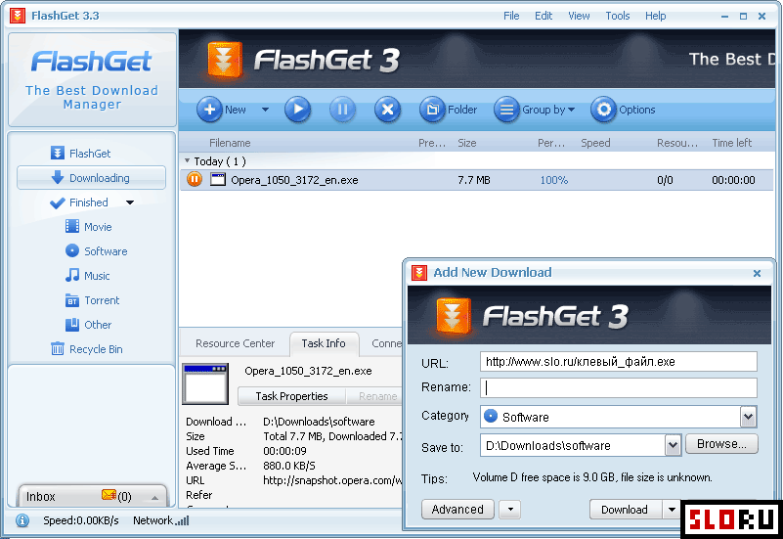783x539 pixels.
Task: Open the Other category
Action: click(x=88, y=325)
